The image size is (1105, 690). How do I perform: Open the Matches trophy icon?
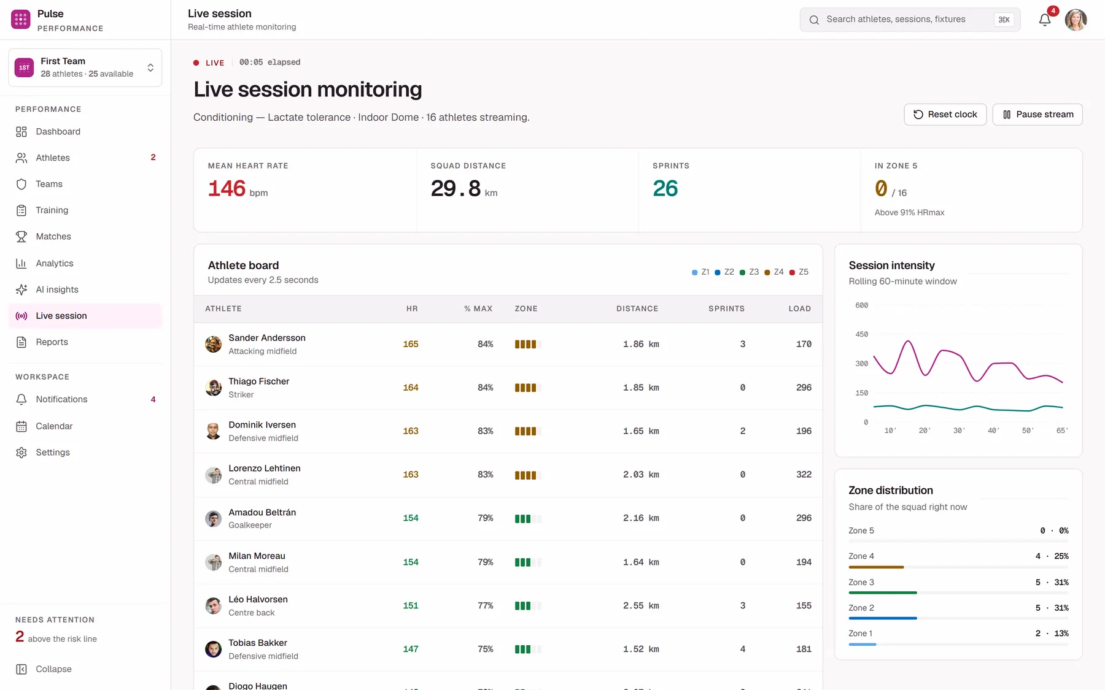[21, 237]
